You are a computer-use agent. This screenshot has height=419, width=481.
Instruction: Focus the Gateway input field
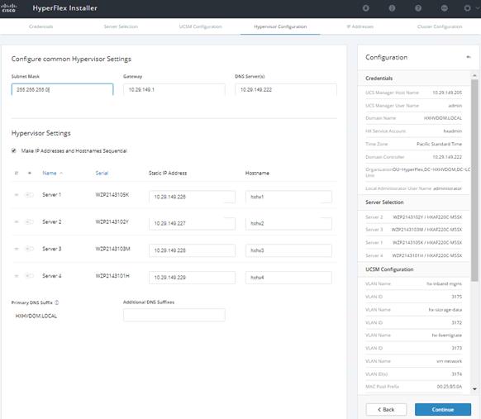coord(174,89)
